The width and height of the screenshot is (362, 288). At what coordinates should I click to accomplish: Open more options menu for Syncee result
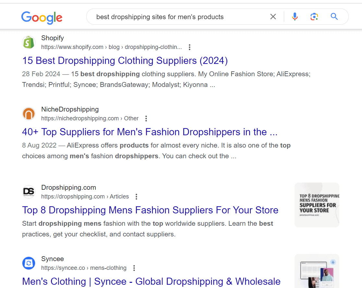click(x=134, y=268)
